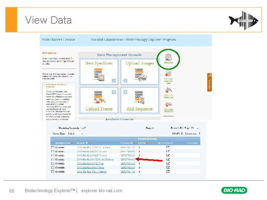Click record flag icon for CGAK-Tuna row
Screen dimensions: 267x200
tap(168, 167)
